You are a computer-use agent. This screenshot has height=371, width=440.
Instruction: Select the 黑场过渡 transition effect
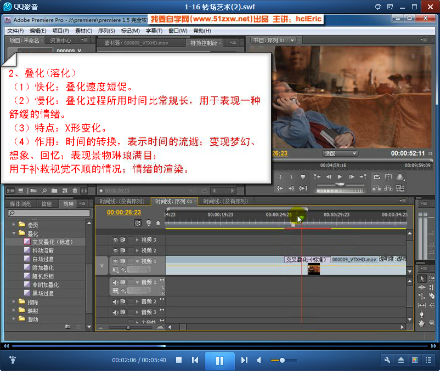pyautogui.click(x=42, y=293)
